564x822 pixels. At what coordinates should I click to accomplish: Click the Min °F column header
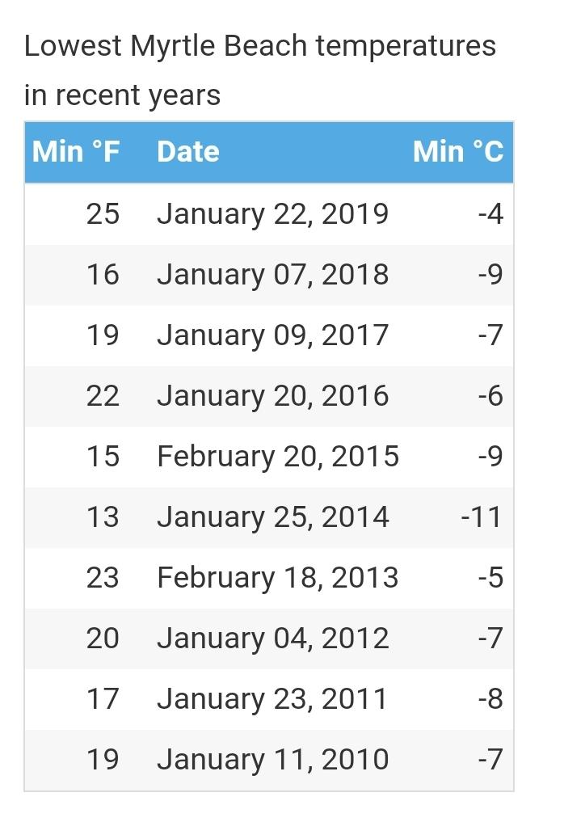76,152
